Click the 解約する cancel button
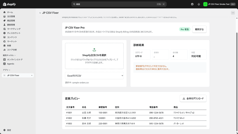Viewport: 238px width, 134px height. click(x=199, y=29)
